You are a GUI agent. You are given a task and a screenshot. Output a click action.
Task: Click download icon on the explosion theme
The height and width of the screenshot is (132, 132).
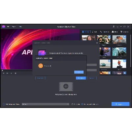[125, 37]
